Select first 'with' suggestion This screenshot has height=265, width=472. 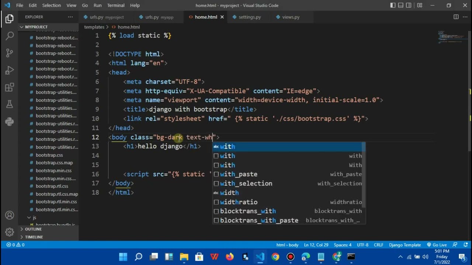289,146
